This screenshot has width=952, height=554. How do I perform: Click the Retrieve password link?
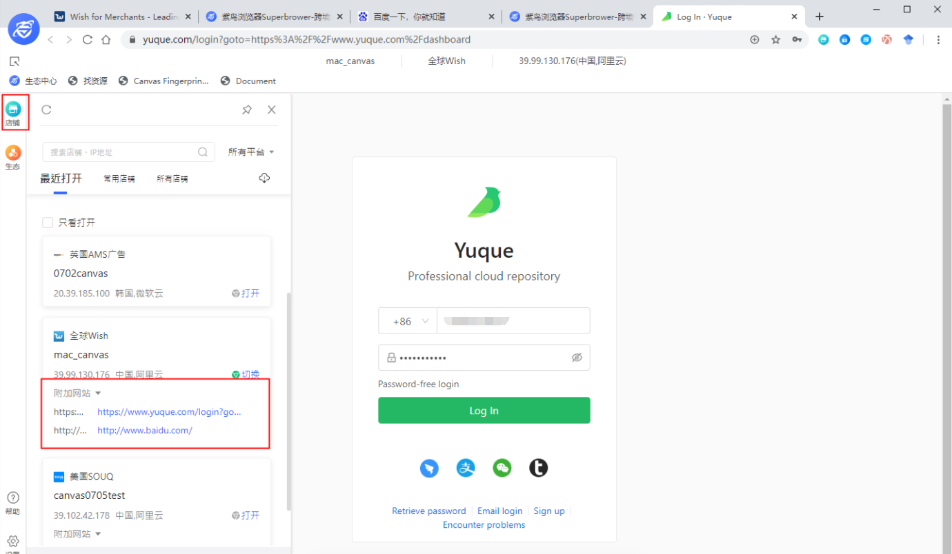(428, 511)
